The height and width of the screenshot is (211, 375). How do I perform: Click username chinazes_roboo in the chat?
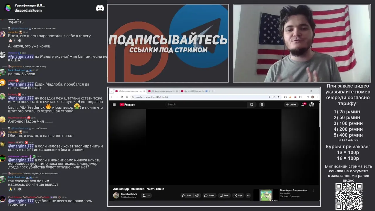click(x=18, y=156)
